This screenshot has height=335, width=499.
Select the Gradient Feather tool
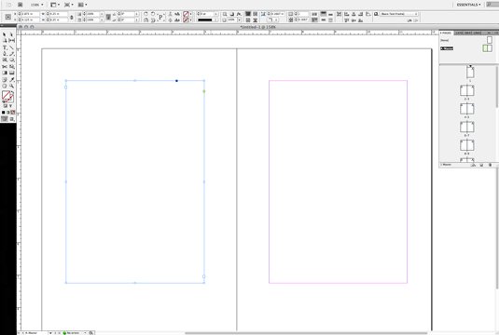tap(11, 73)
